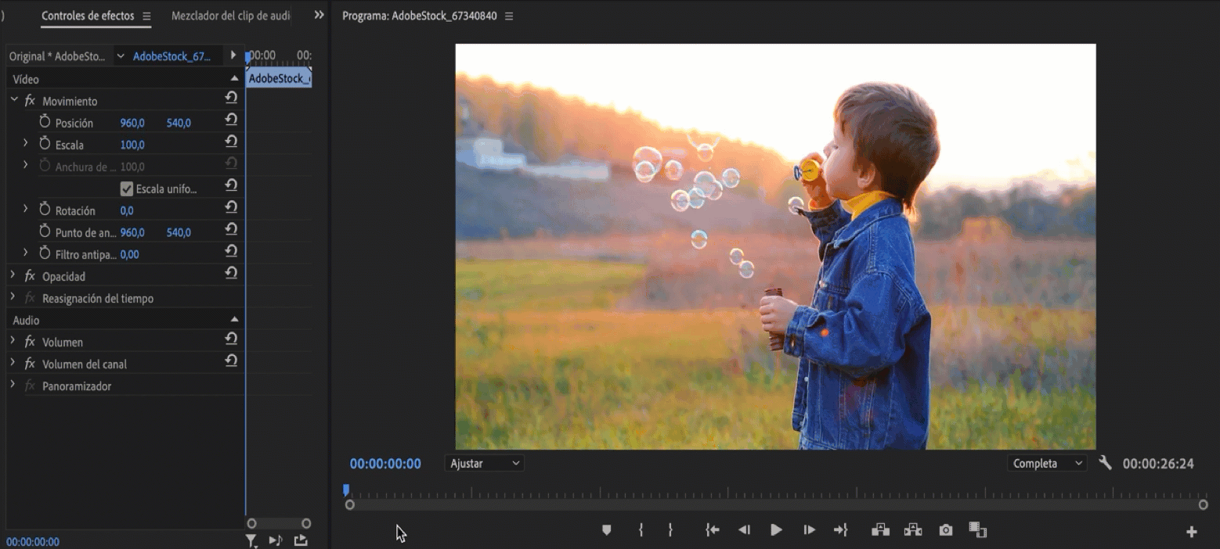Toggle animation stopwatch for Rotación
Screen dimensions: 1220x549
(45, 210)
